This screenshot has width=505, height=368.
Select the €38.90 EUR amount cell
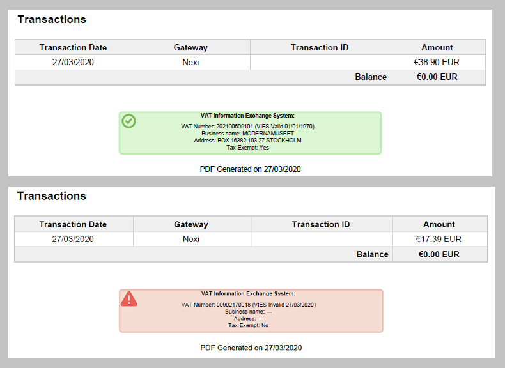437,62
